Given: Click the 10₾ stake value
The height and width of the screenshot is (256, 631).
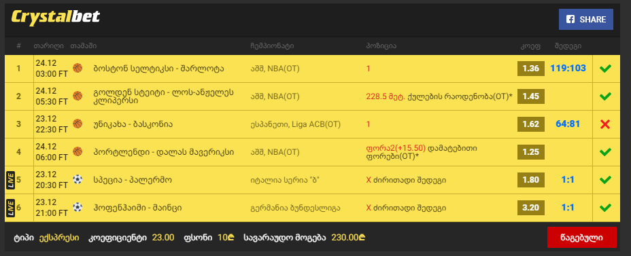Looking at the screenshot, I should click(x=226, y=238).
